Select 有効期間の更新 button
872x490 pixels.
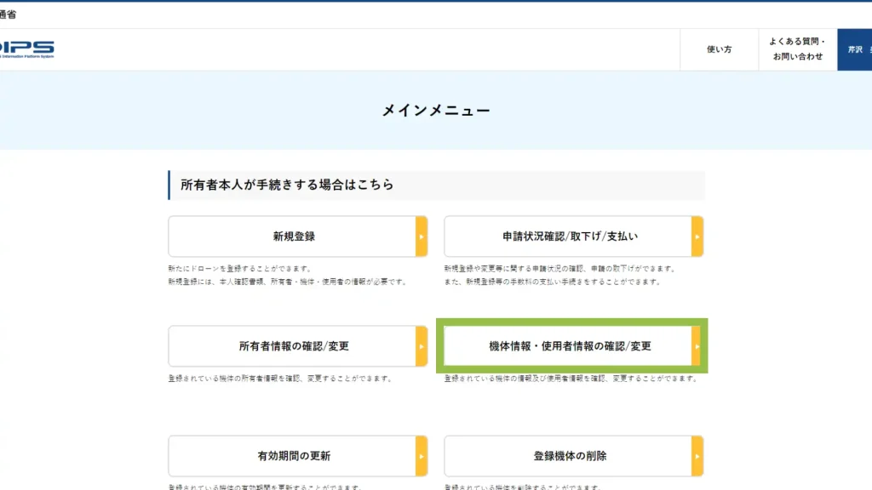click(292, 456)
